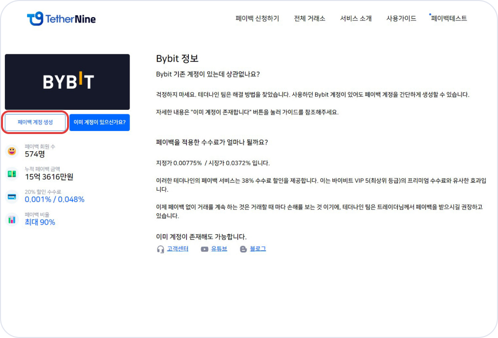Click the Bybit logo banner image

(x=68, y=82)
